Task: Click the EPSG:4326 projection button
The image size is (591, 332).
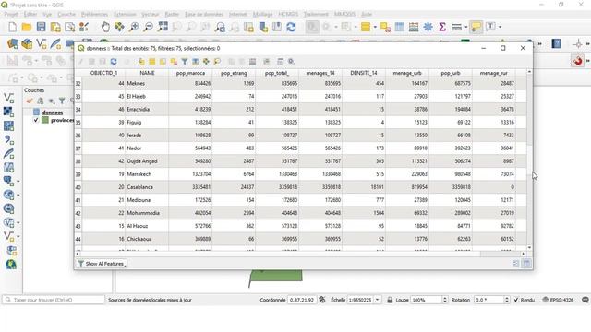Action: pyautogui.click(x=558, y=300)
